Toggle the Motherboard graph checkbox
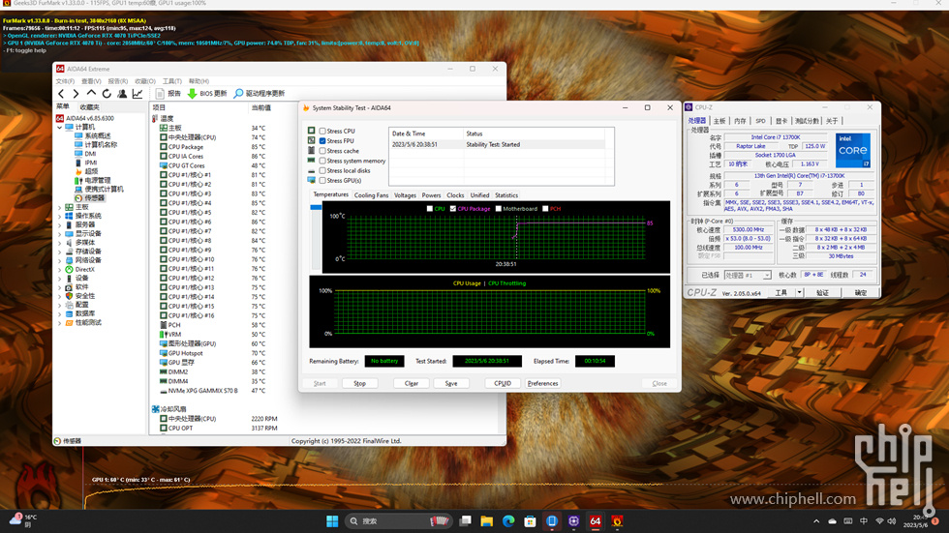This screenshot has height=533, width=949. (x=499, y=209)
